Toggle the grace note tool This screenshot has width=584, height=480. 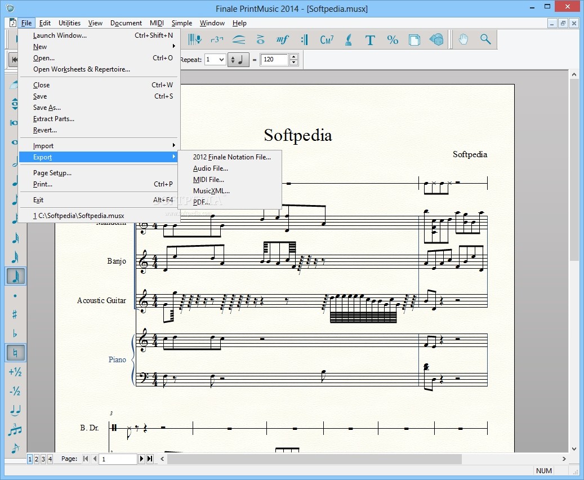point(15,448)
